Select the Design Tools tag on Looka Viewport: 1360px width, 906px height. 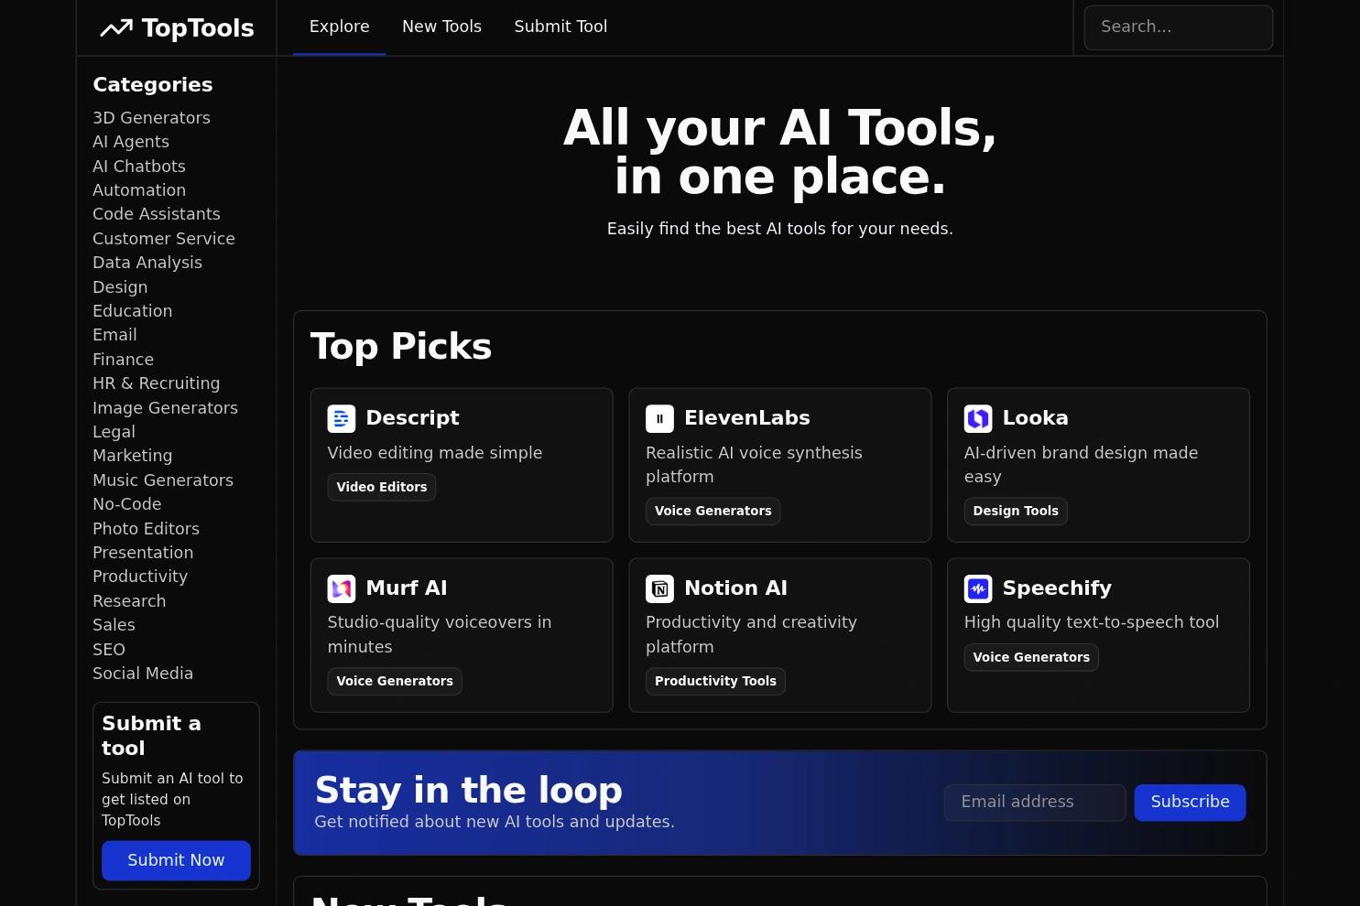coord(1016,511)
